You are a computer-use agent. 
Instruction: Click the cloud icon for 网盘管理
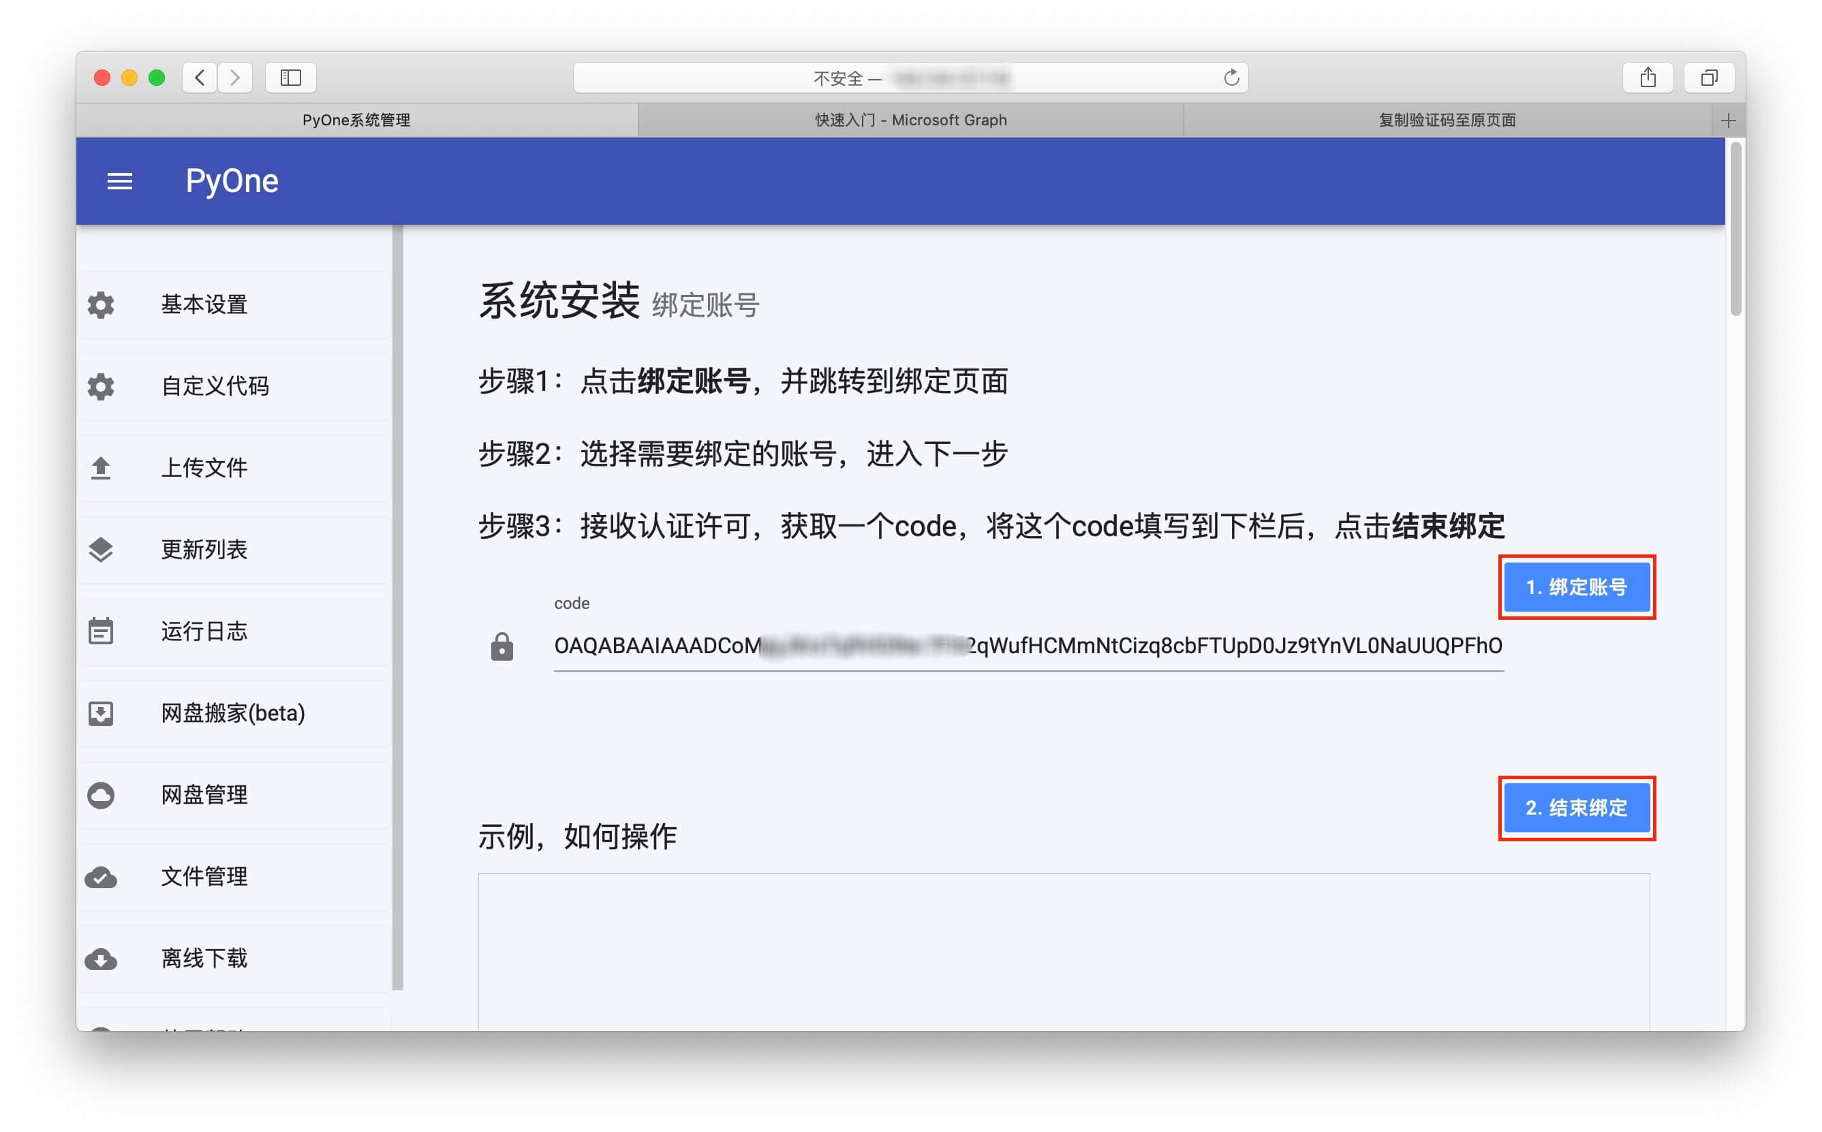[101, 795]
